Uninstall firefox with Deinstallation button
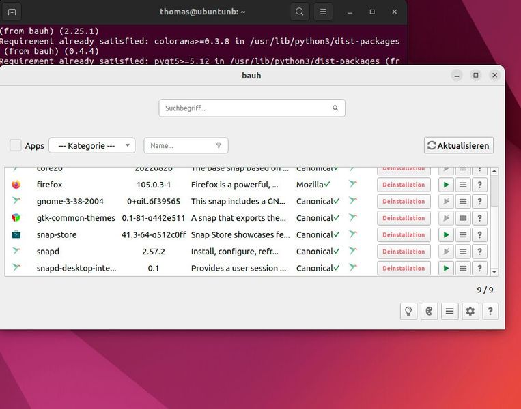 click(404, 185)
